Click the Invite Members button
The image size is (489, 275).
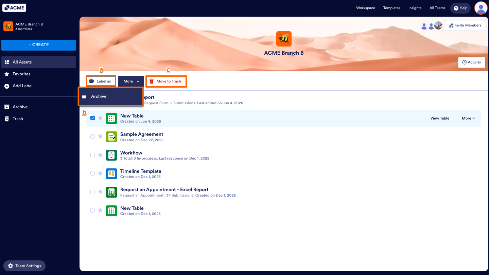pyautogui.click(x=465, y=25)
